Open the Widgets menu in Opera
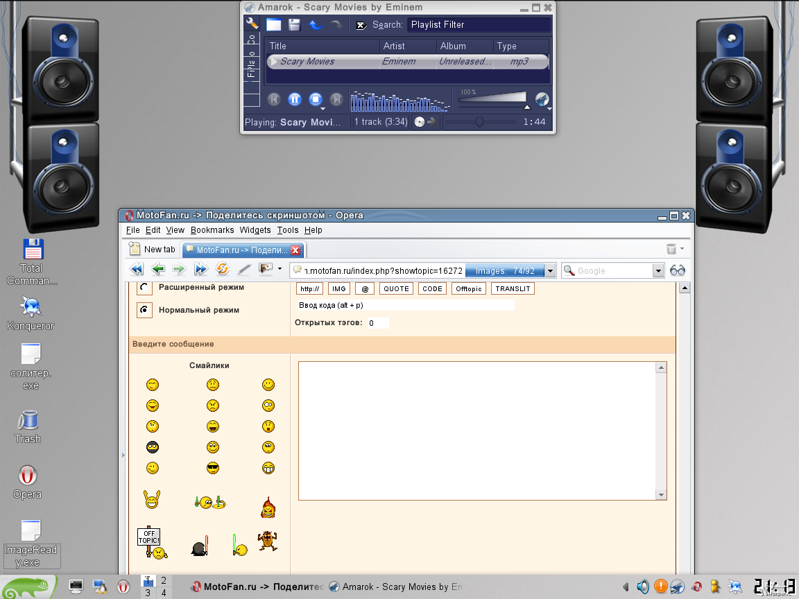The width and height of the screenshot is (799, 599). [255, 230]
